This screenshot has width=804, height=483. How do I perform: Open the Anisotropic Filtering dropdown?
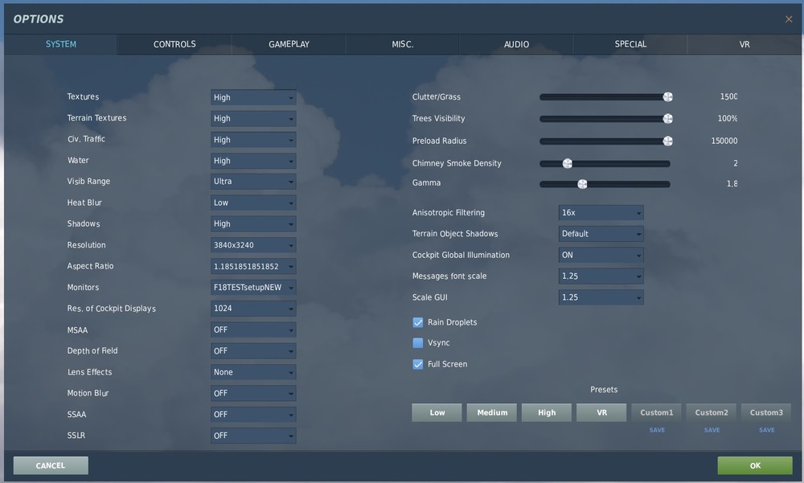[601, 212]
